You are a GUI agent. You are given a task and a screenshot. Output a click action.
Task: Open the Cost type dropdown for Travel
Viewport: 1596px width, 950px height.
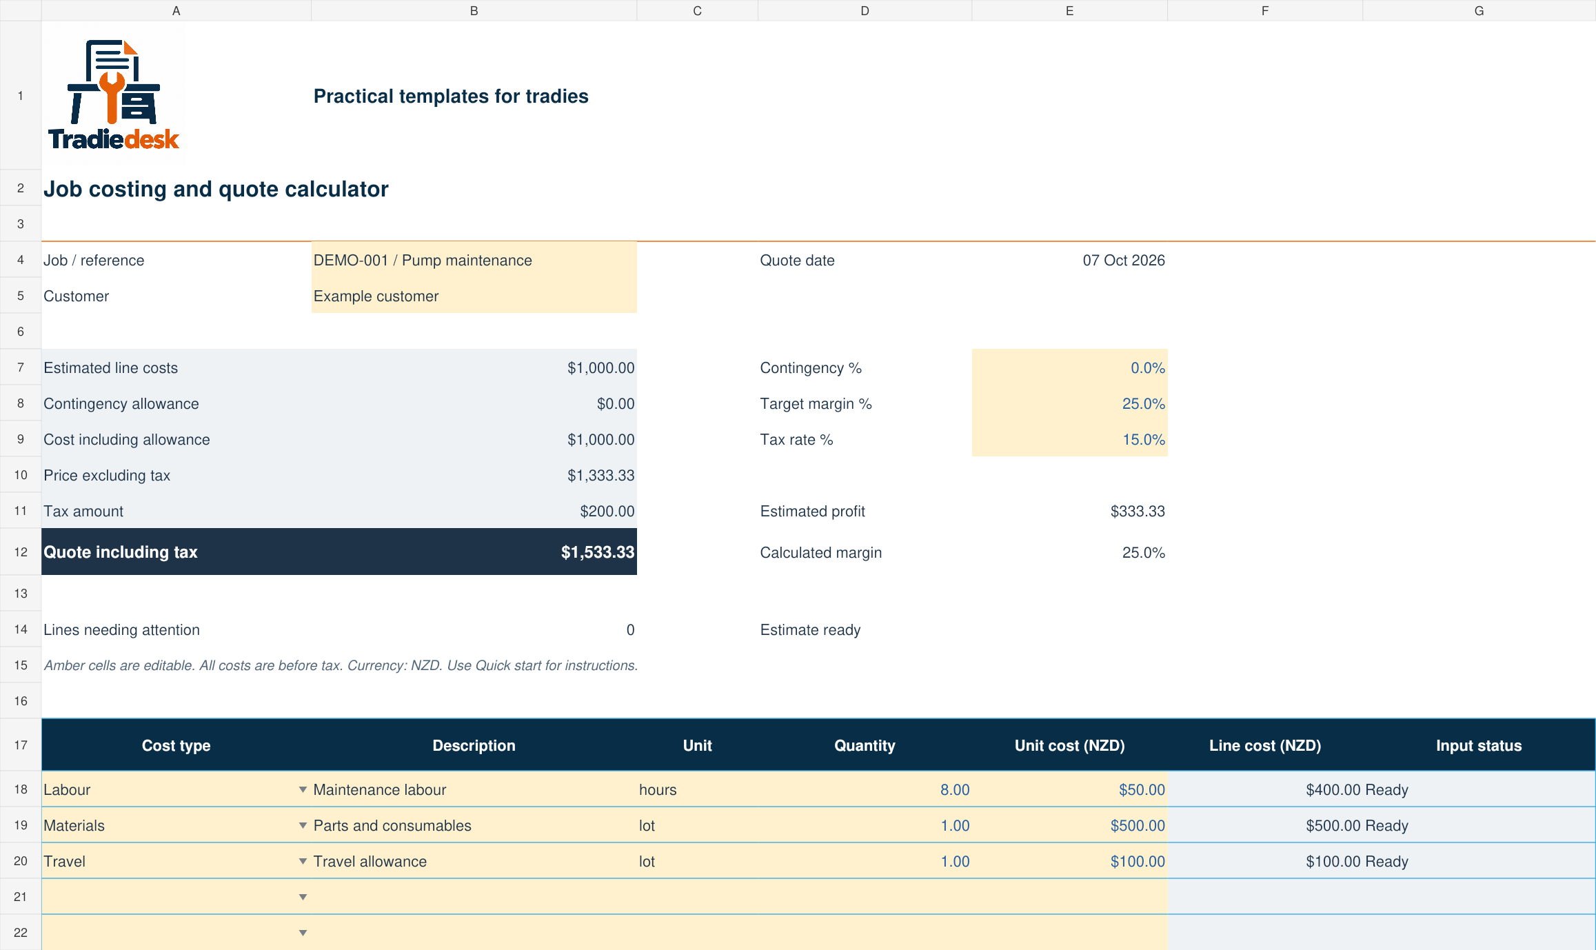coord(303,861)
